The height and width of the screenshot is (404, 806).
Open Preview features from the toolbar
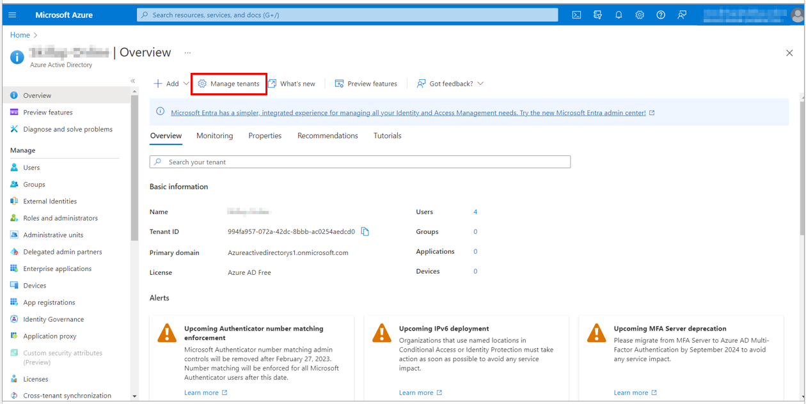(x=366, y=84)
